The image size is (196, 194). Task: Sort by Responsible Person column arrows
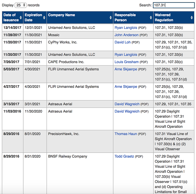click(x=151, y=18)
